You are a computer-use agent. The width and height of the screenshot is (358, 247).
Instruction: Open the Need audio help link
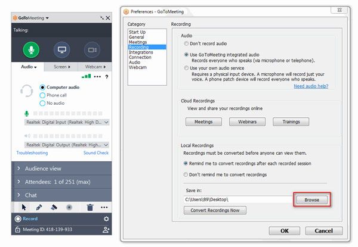[311, 86]
